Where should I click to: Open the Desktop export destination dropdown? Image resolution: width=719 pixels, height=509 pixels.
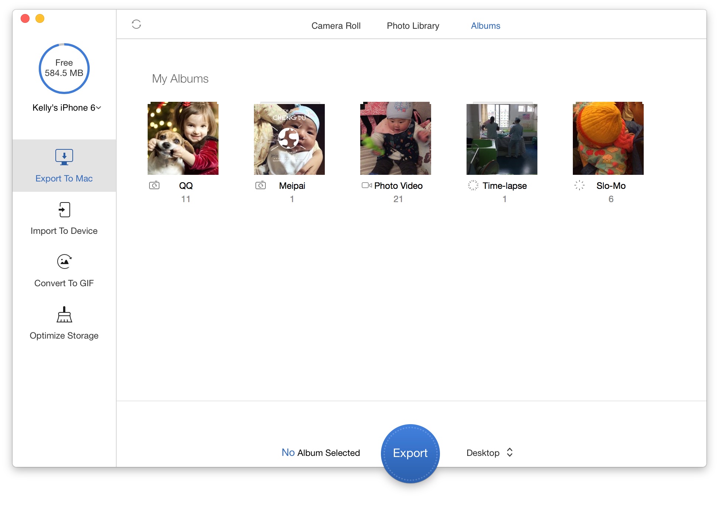coord(490,453)
